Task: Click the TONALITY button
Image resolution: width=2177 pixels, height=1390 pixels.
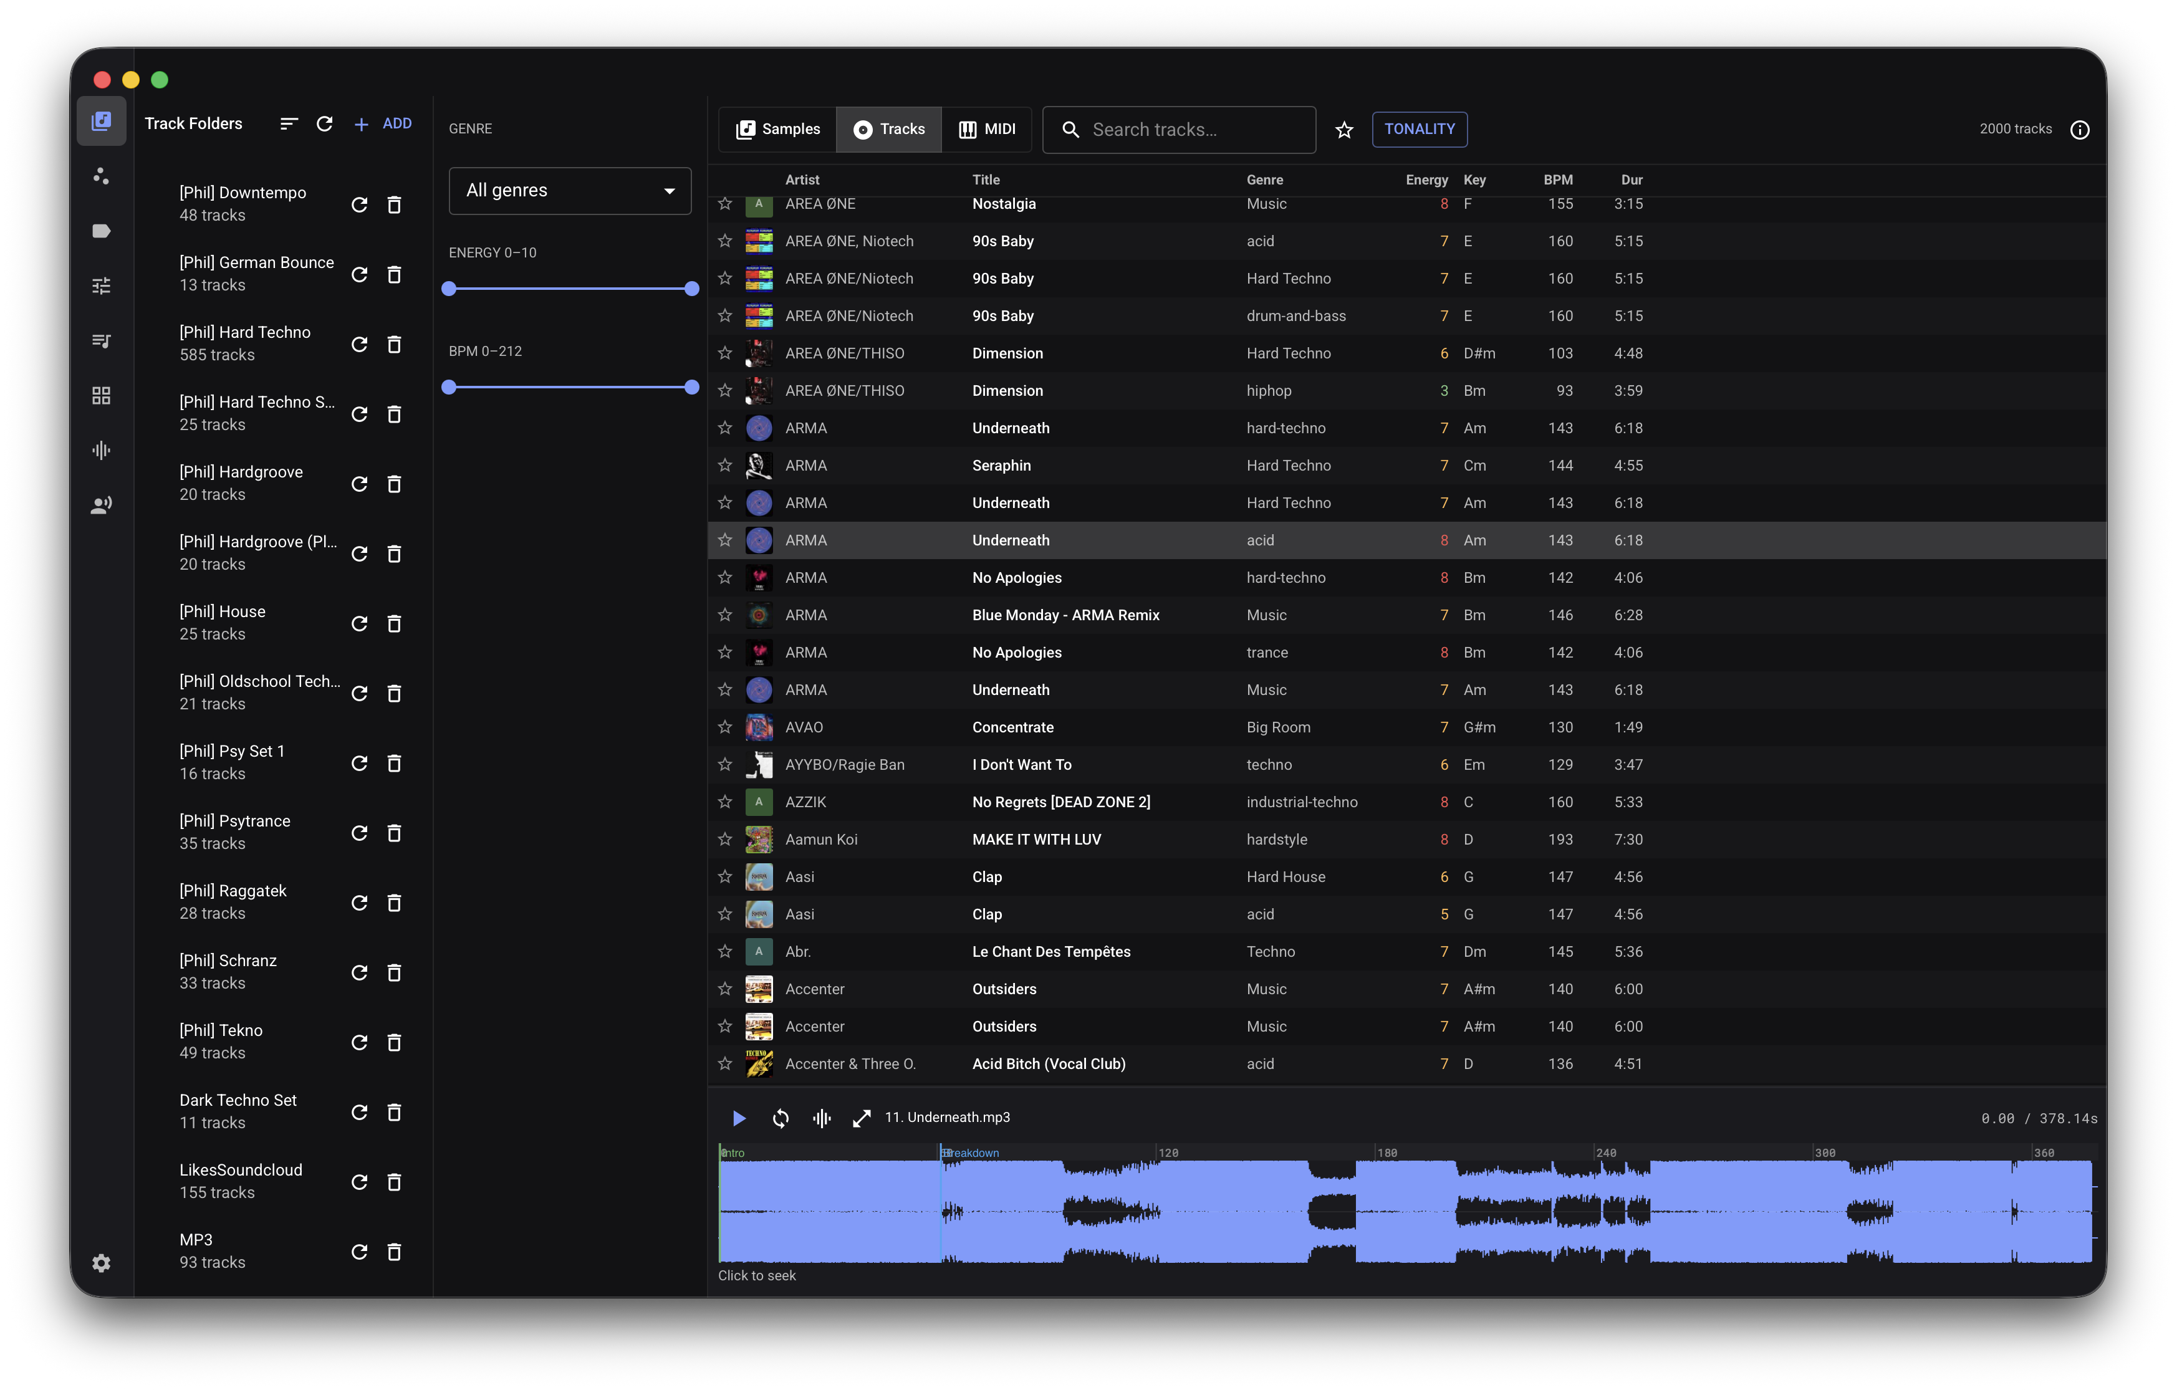Action: click(1420, 129)
